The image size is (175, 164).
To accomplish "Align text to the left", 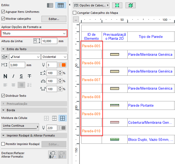I will (5, 85).
